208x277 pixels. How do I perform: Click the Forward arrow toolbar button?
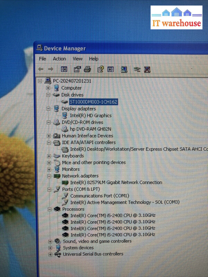tap(51, 69)
